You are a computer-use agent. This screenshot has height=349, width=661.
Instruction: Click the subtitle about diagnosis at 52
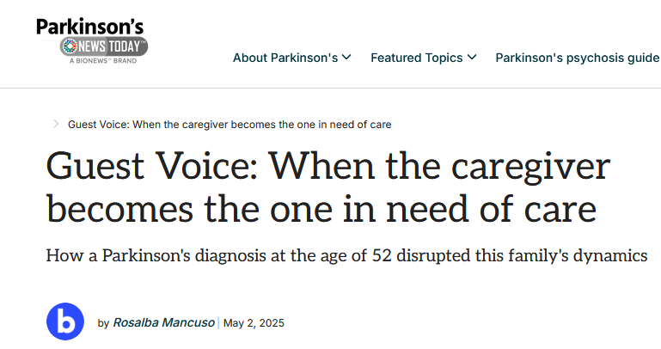point(346,256)
